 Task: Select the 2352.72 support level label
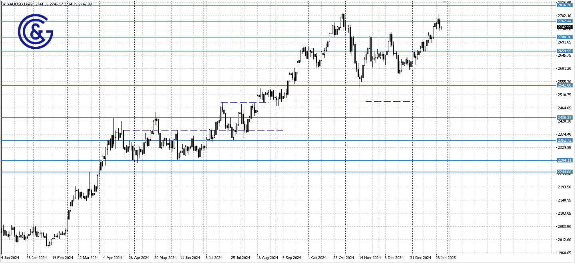pos(565,140)
